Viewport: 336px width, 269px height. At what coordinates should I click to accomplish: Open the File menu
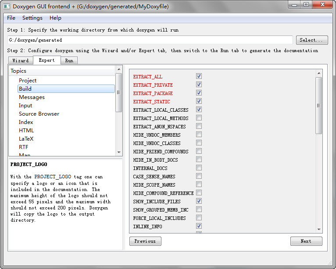(11, 18)
